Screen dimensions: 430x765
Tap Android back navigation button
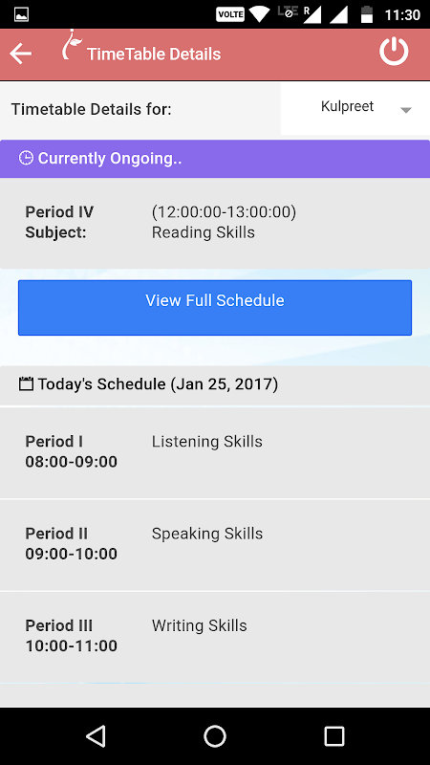[97, 736]
